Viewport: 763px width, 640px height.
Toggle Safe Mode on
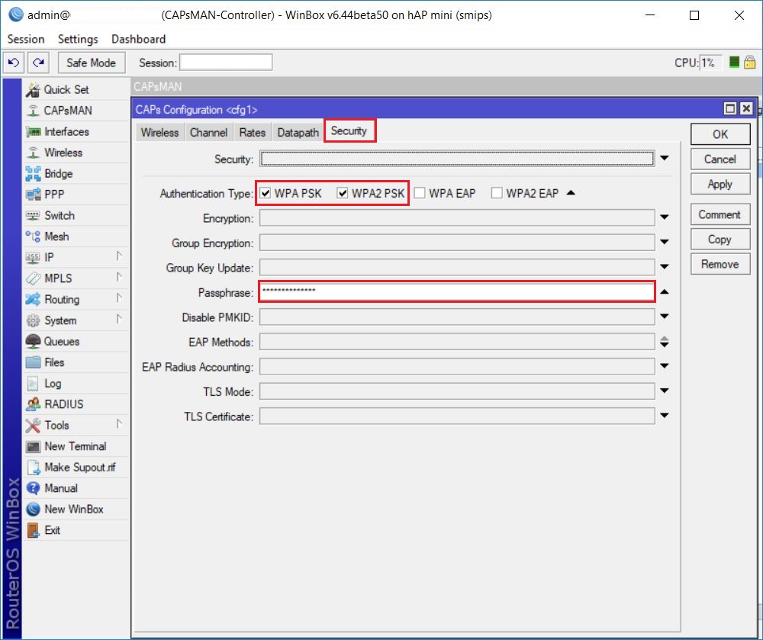92,63
